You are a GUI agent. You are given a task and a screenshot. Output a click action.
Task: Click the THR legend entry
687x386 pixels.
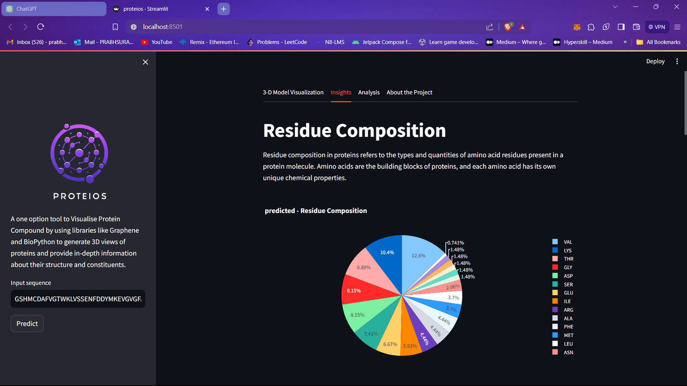click(x=562, y=259)
